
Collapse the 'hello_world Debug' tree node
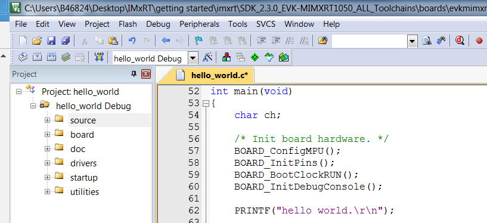point(33,106)
